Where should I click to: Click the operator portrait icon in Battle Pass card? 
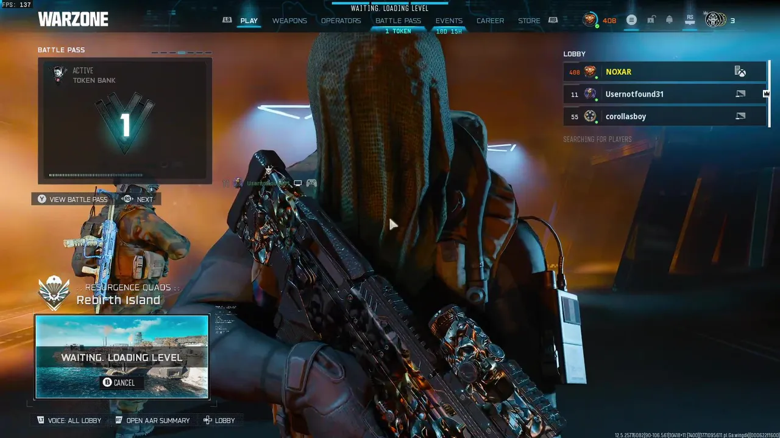click(59, 75)
